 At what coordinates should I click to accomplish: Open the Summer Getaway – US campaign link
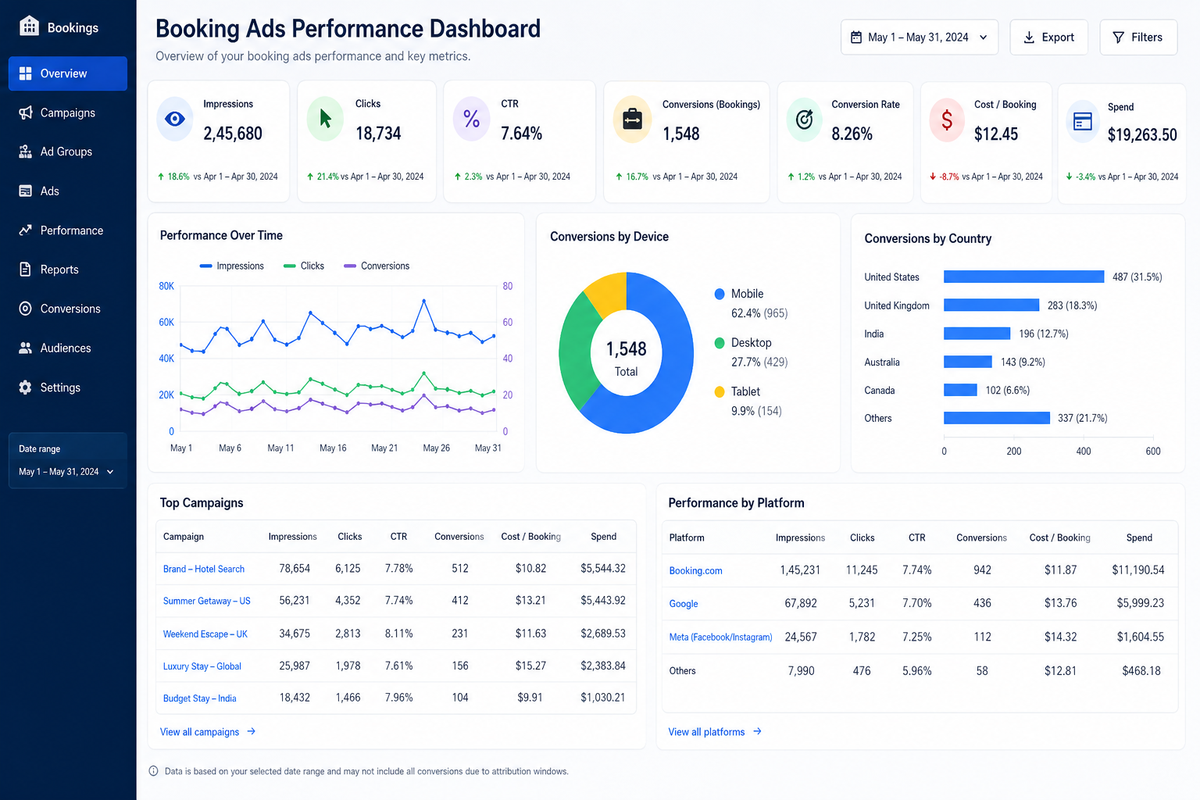[x=207, y=601]
